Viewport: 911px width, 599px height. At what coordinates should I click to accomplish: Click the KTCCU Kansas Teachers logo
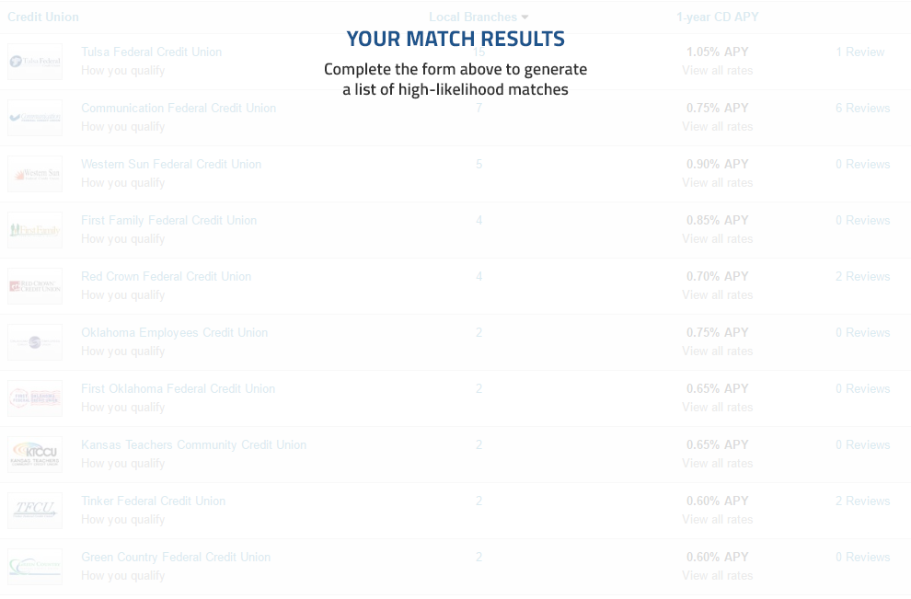tap(35, 455)
